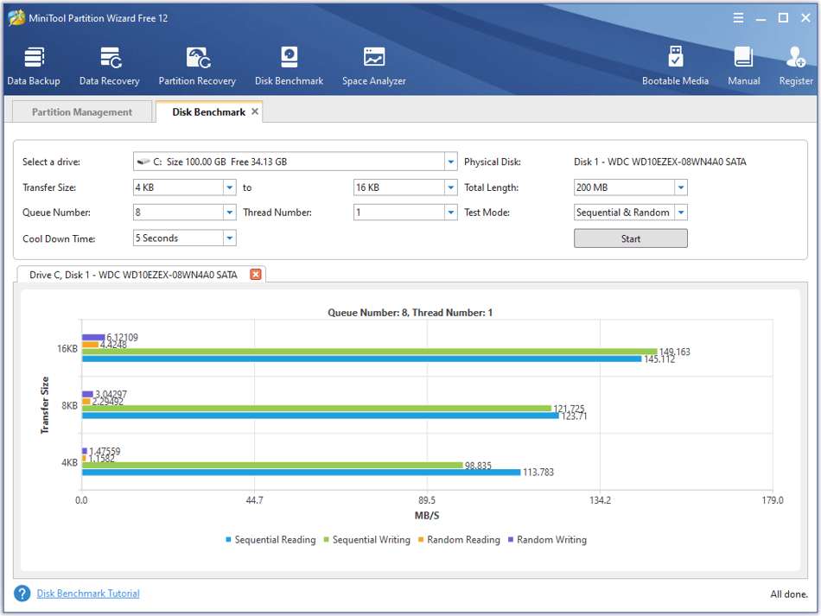Click the Sequential Reading legend swatch
This screenshot has height=616, width=821.
(x=228, y=540)
